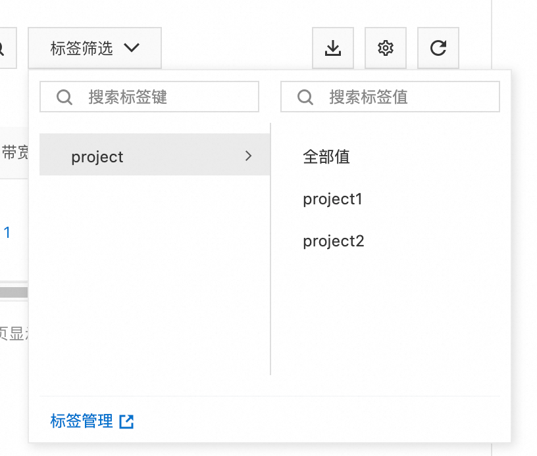The image size is (537, 456).
Task: Choose 全部值 from tag values
Action: [326, 157]
